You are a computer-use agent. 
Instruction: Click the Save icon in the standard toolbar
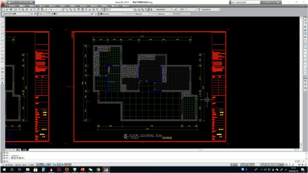(x=11, y=10)
